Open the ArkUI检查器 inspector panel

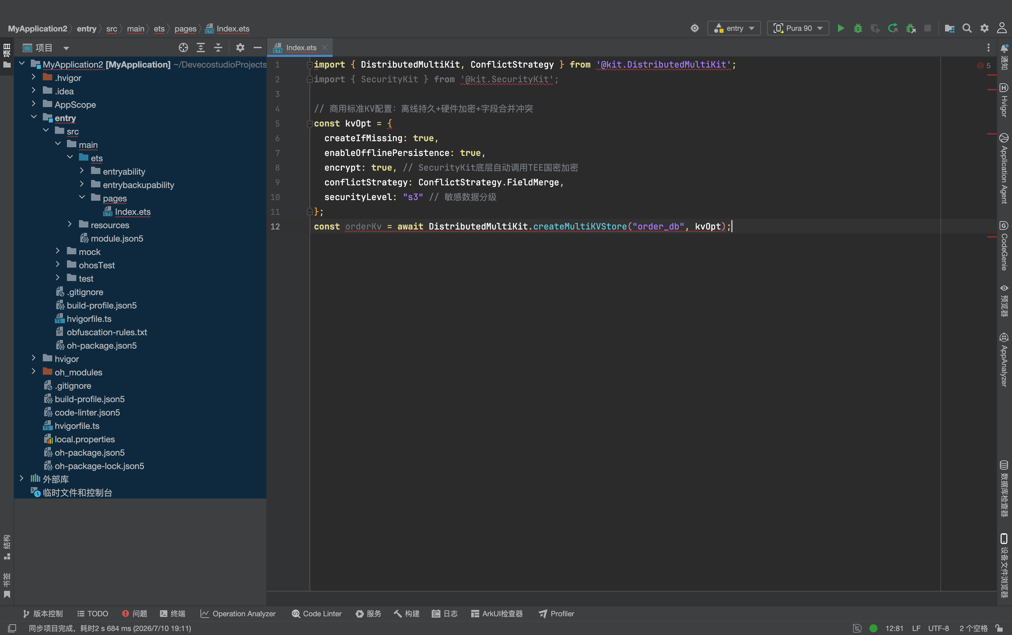(x=497, y=614)
